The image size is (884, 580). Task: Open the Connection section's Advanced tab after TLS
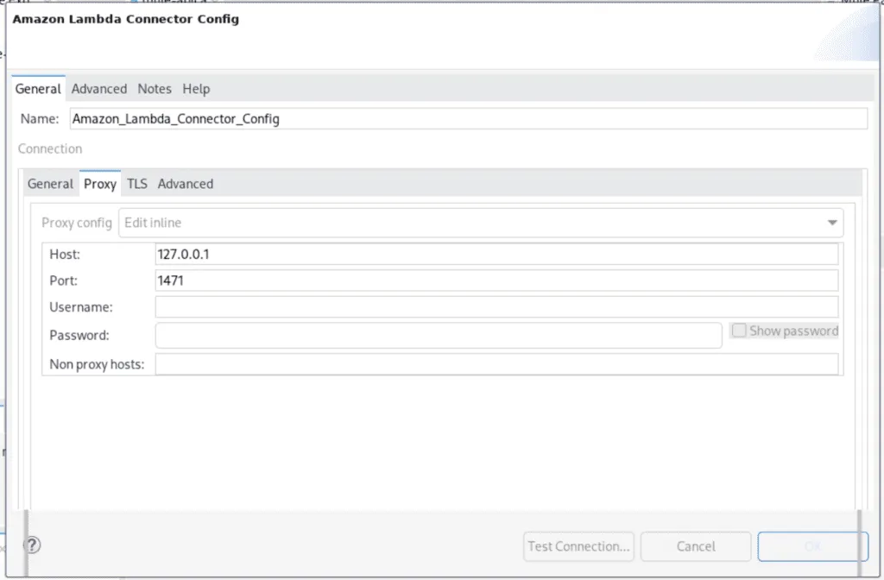pos(186,184)
